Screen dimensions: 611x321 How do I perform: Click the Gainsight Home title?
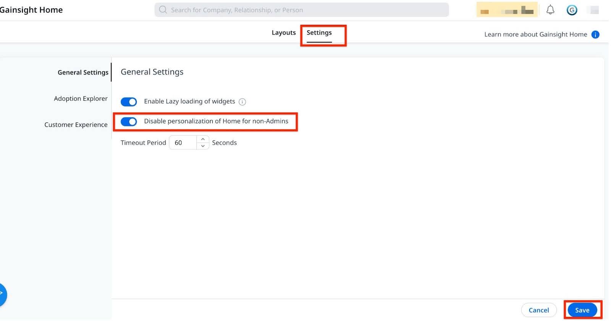[x=31, y=10]
